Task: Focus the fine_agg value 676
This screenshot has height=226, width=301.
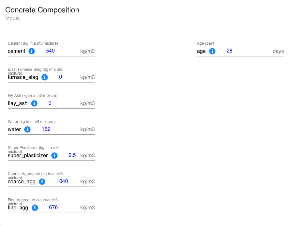Action: (53, 207)
